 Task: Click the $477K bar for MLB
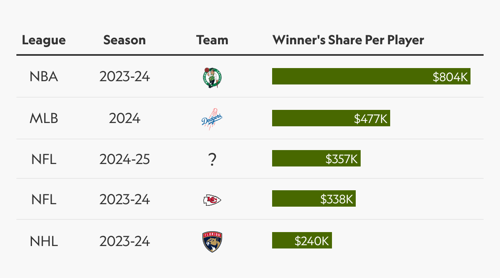(331, 118)
